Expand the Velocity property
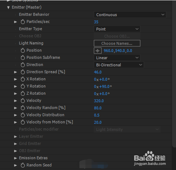Screen dimensions: 176x170 (15, 101)
